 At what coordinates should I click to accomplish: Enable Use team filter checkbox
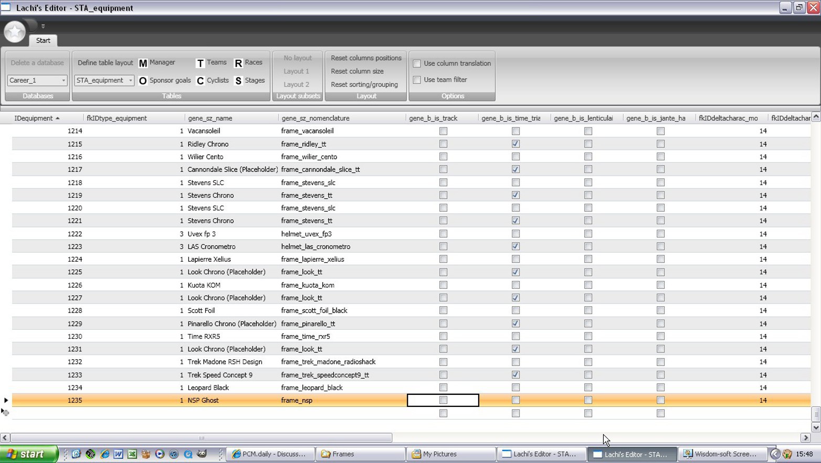(417, 80)
